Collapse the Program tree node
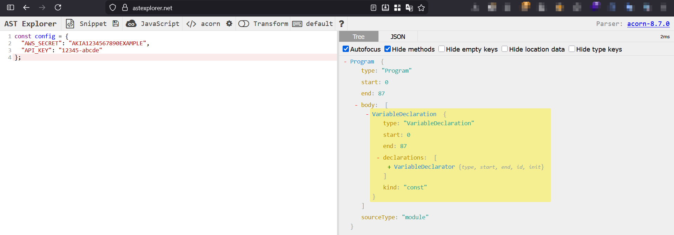674x235 pixels. click(345, 62)
